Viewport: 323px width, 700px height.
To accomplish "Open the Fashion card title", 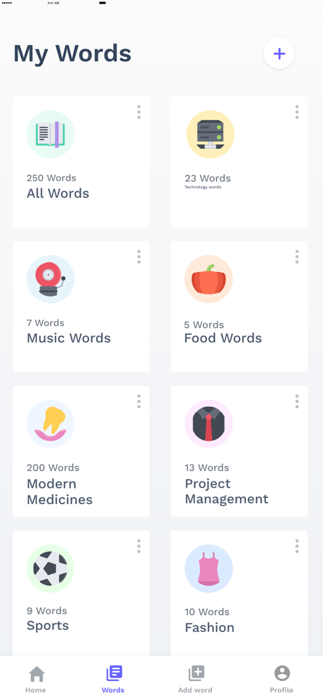I will 210,628.
